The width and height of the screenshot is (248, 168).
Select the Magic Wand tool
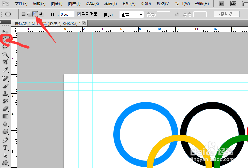tap(5, 54)
